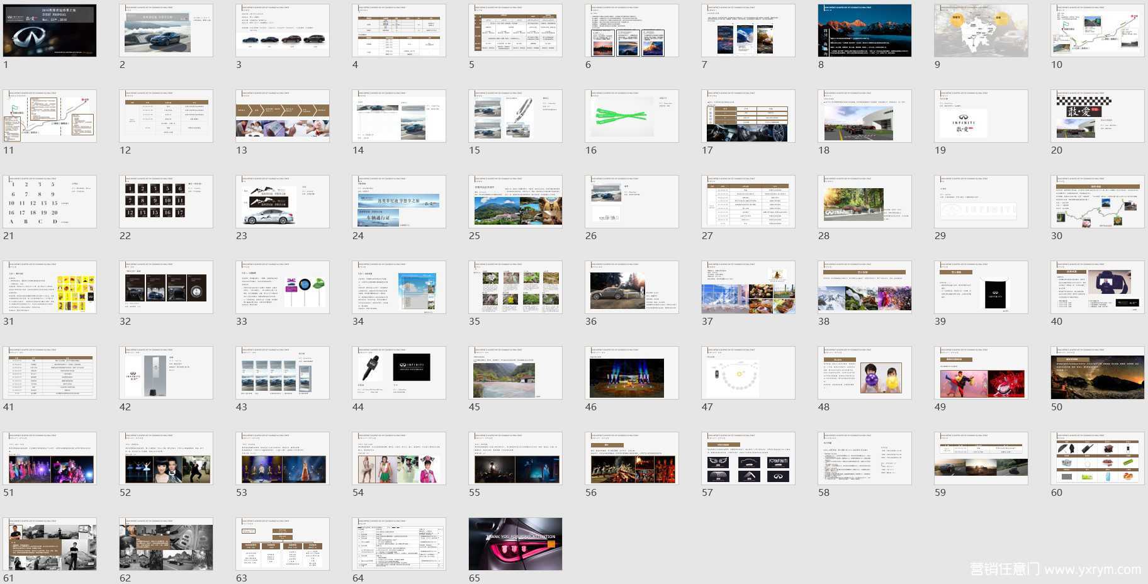
Task: Select slide 5 brown schedule table
Action: coord(515,31)
